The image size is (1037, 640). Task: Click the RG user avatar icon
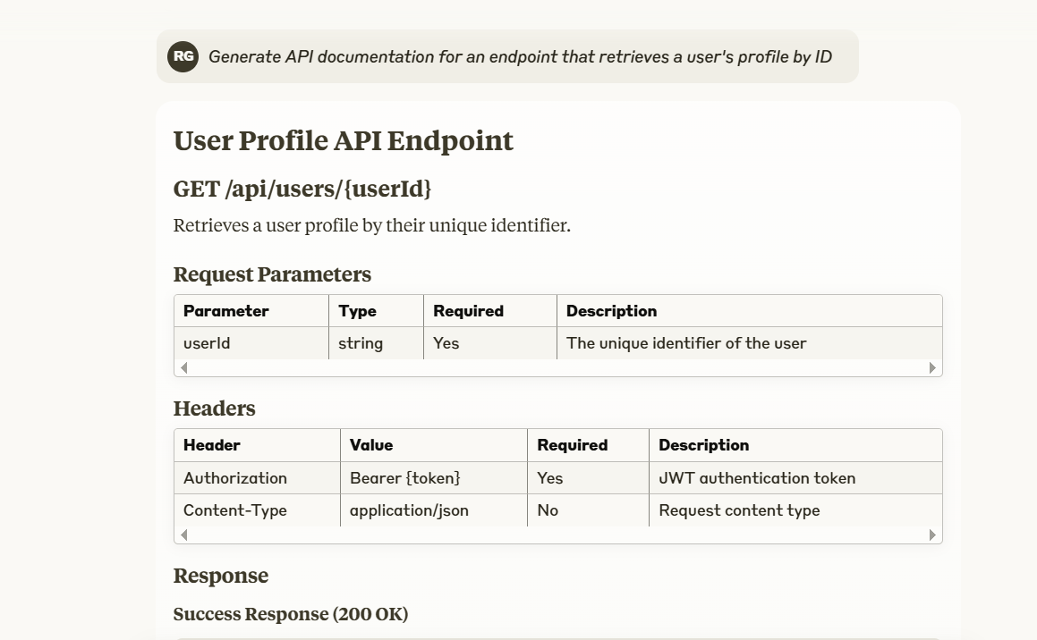tap(183, 56)
